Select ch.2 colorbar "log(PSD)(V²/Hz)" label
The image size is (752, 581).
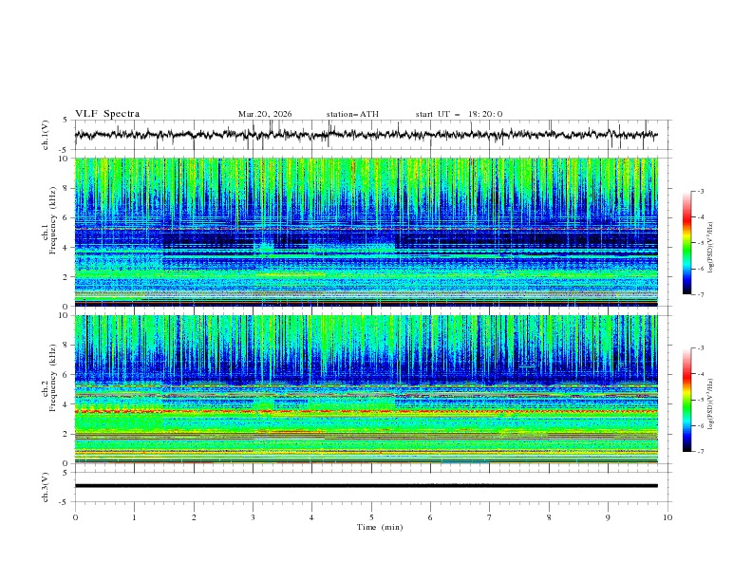711,403
